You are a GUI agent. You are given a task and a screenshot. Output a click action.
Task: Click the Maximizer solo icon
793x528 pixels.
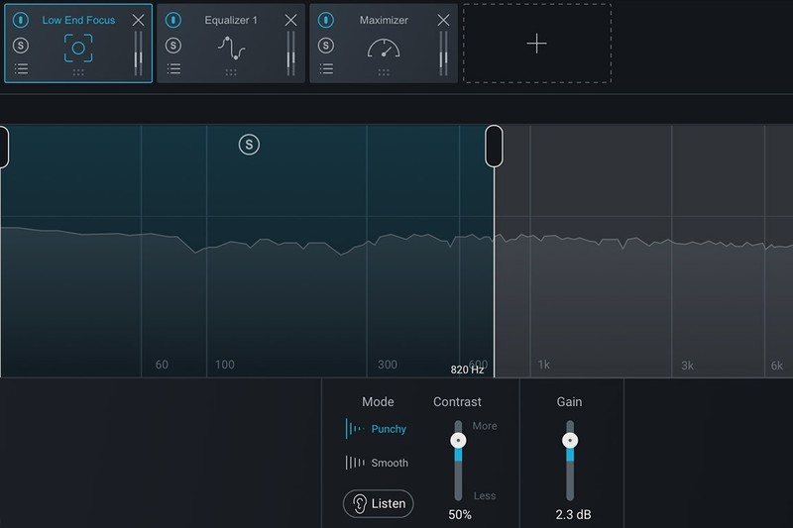click(x=326, y=46)
